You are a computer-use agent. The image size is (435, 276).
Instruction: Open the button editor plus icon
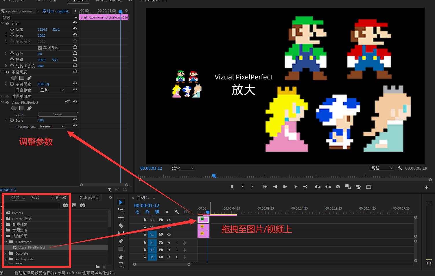click(427, 187)
